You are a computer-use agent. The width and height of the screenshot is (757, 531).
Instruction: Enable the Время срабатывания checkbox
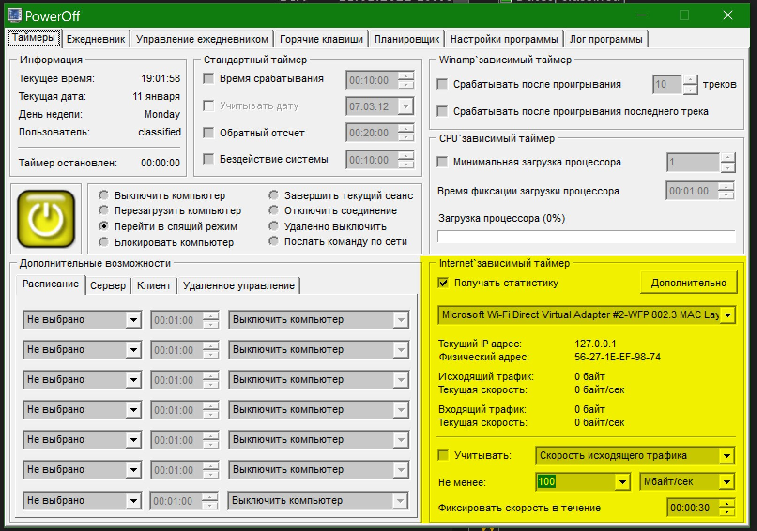(x=208, y=78)
